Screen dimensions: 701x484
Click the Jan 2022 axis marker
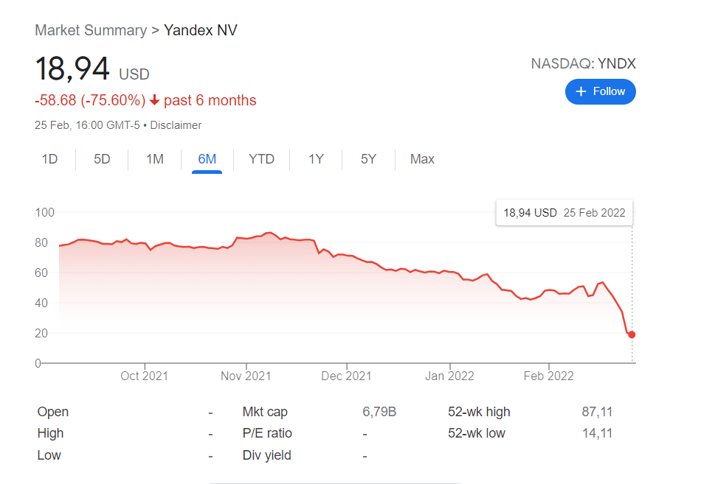pos(449,376)
